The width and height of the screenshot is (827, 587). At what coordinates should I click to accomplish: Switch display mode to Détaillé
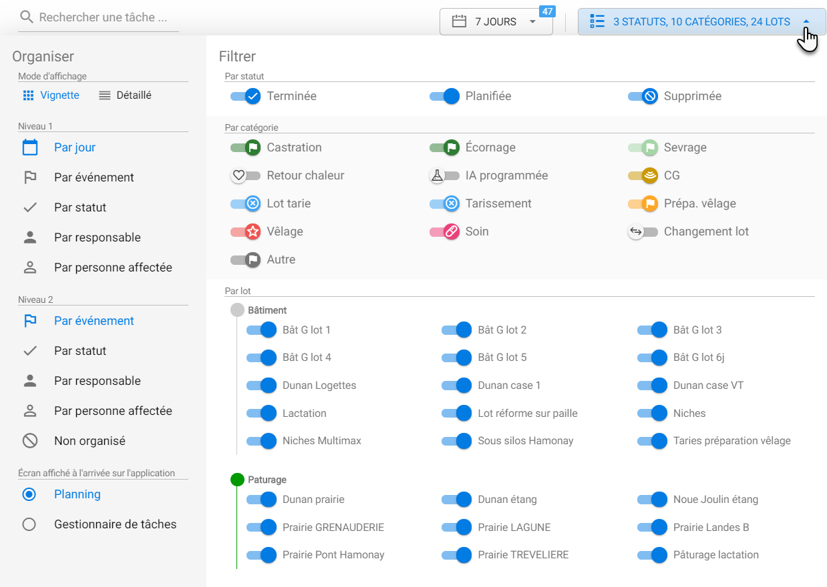125,95
